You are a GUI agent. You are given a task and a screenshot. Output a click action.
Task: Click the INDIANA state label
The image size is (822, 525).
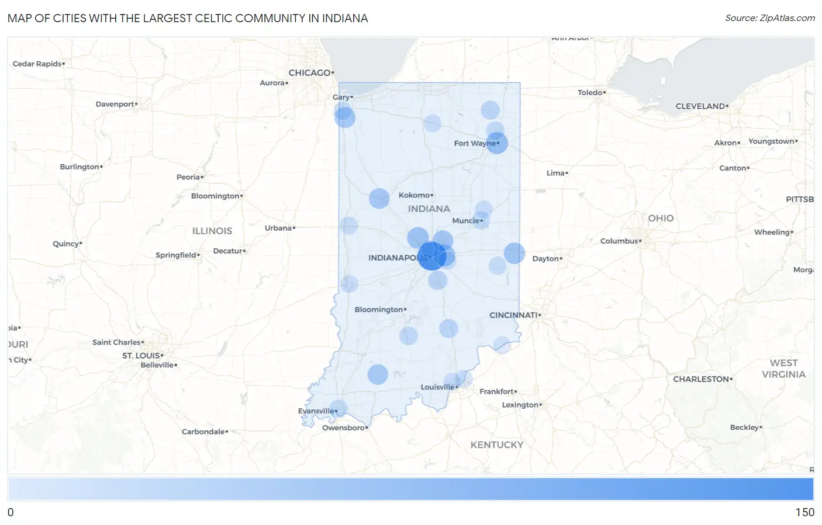pos(429,208)
